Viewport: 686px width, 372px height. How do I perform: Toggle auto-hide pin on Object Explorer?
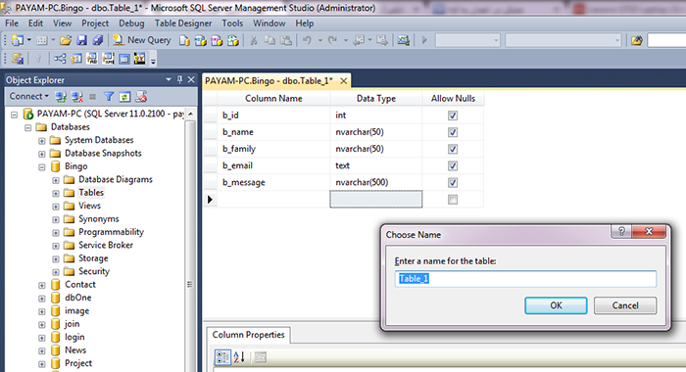tap(179, 79)
